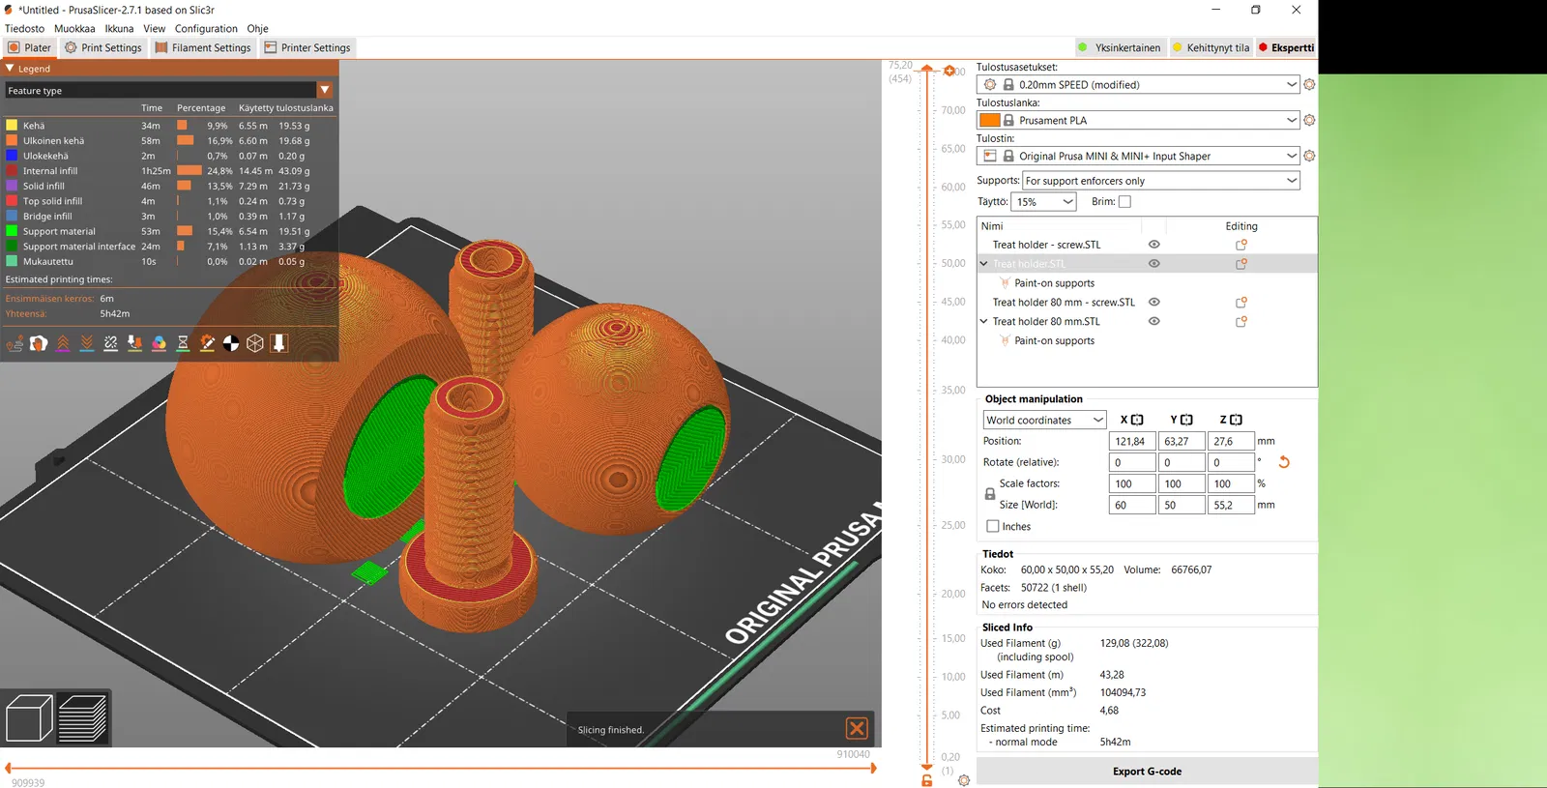
Task: Toggle retractions visibility icon
Action: [x=63, y=343]
